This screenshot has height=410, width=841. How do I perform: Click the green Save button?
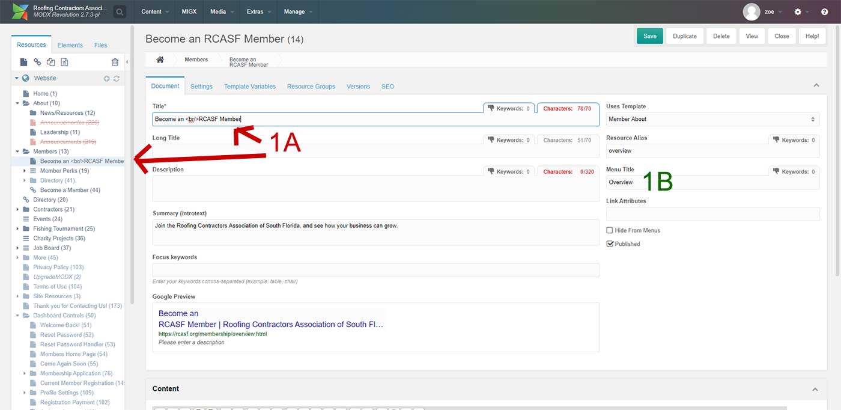650,36
